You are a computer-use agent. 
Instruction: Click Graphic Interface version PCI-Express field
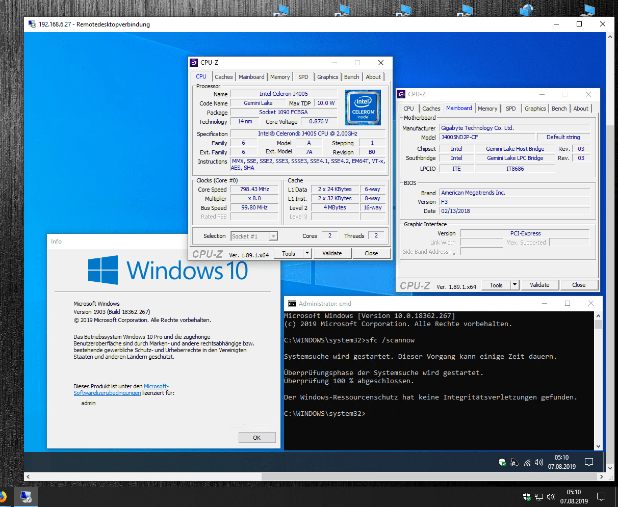(525, 233)
